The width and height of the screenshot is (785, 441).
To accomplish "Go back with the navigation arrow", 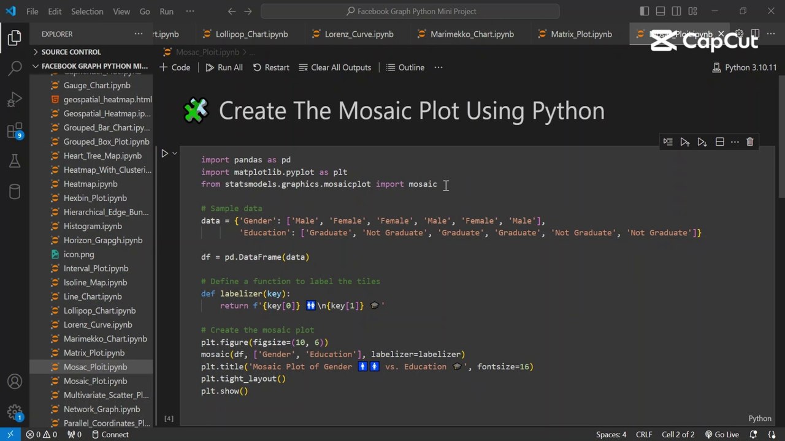I will pos(231,11).
